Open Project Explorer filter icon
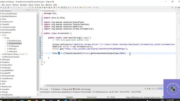Viewport: 180px width, 101px height. tap(31, 10)
